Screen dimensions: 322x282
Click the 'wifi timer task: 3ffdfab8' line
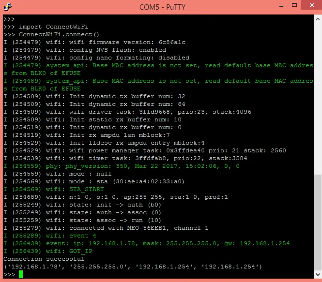[x=125, y=158]
